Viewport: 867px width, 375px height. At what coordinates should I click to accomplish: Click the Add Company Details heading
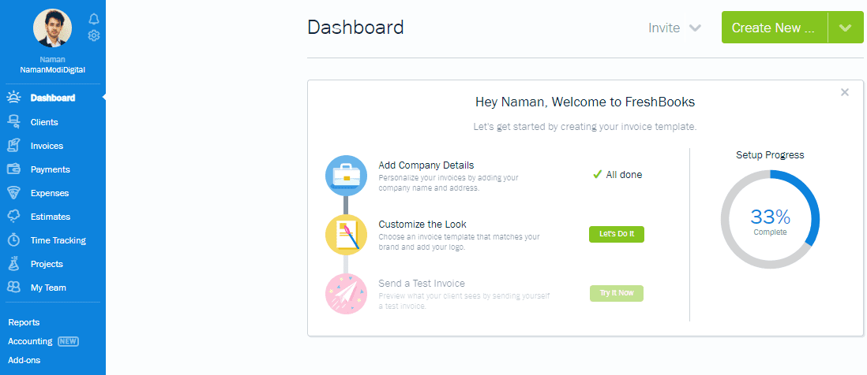[x=426, y=165]
